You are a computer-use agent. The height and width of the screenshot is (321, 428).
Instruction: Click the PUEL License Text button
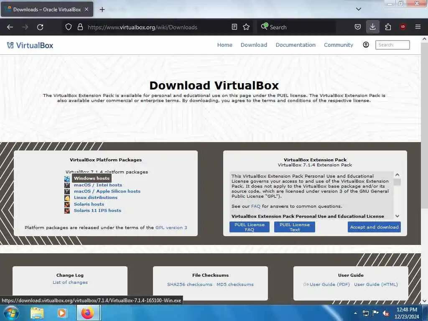click(295, 227)
